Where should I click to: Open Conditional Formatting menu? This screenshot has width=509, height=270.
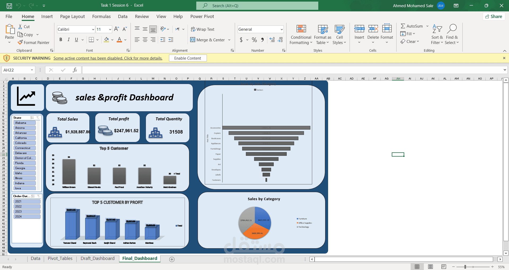point(301,34)
